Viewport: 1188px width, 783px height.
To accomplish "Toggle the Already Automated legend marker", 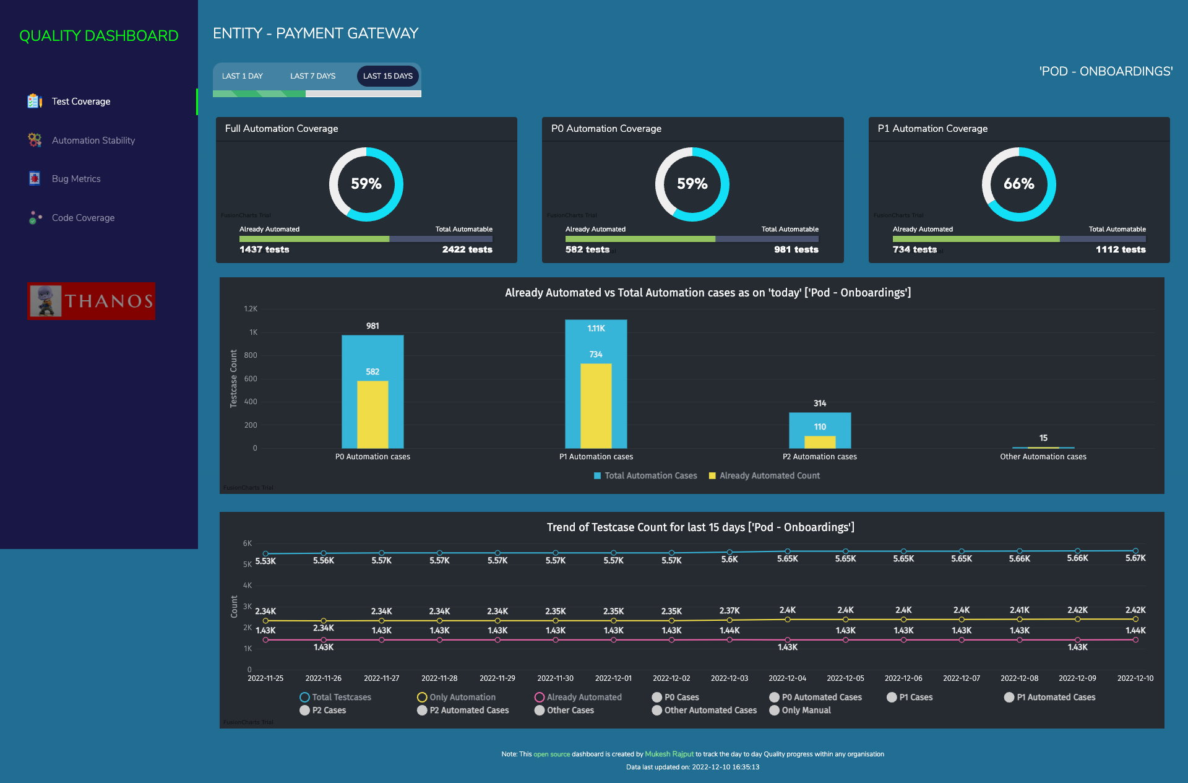I will 540,697.
